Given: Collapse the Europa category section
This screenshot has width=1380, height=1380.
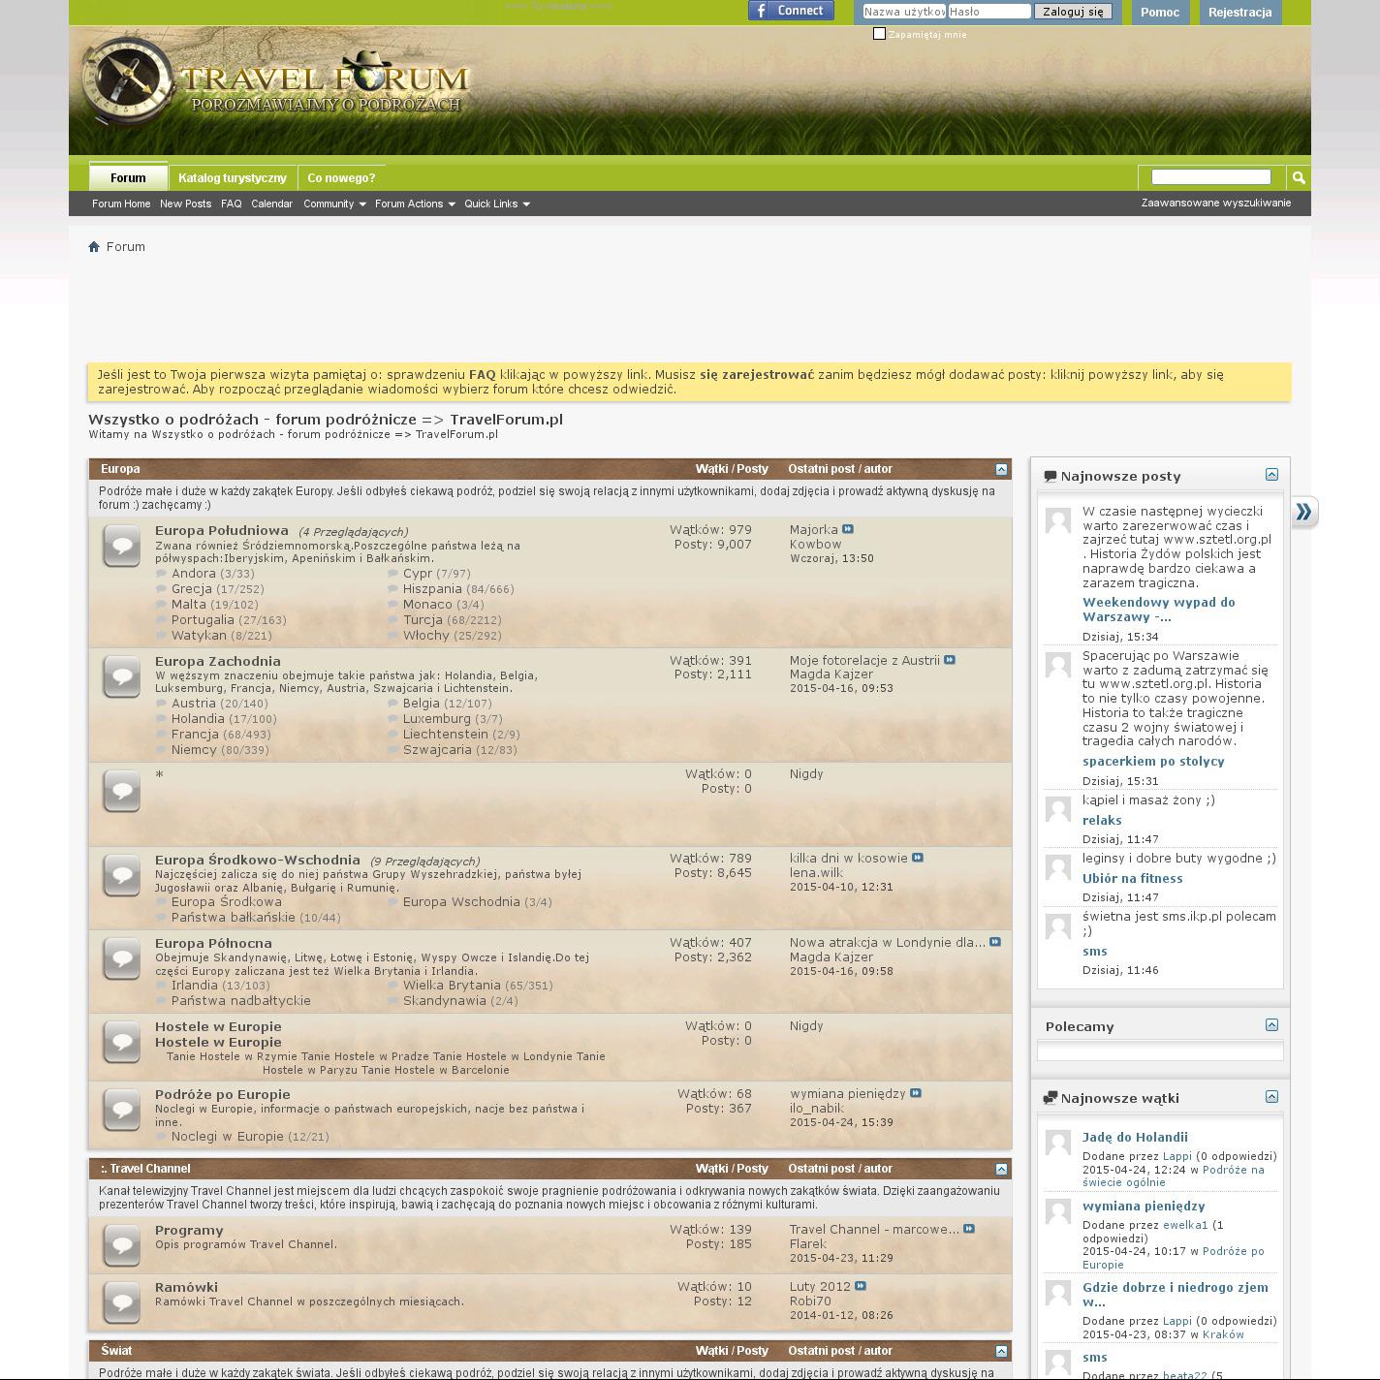Looking at the screenshot, I should point(1001,469).
